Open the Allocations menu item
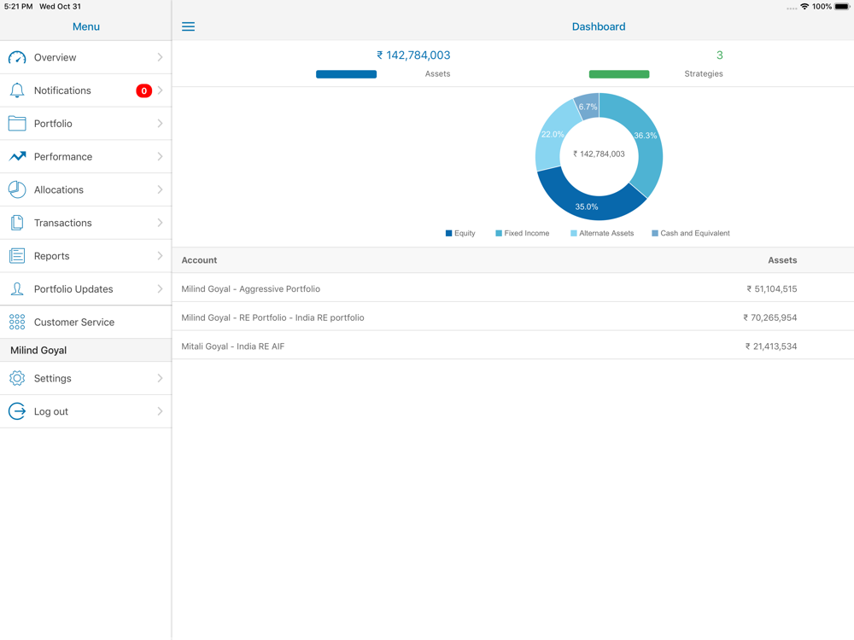The width and height of the screenshot is (854, 640). point(85,189)
